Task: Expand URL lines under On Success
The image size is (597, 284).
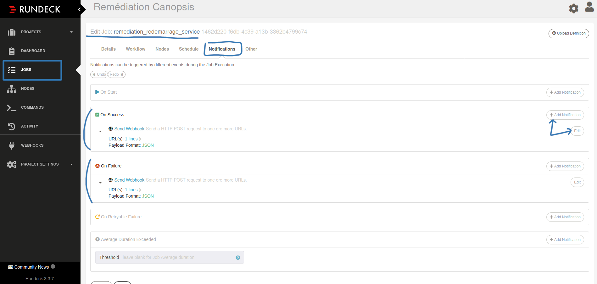Action: [x=133, y=139]
